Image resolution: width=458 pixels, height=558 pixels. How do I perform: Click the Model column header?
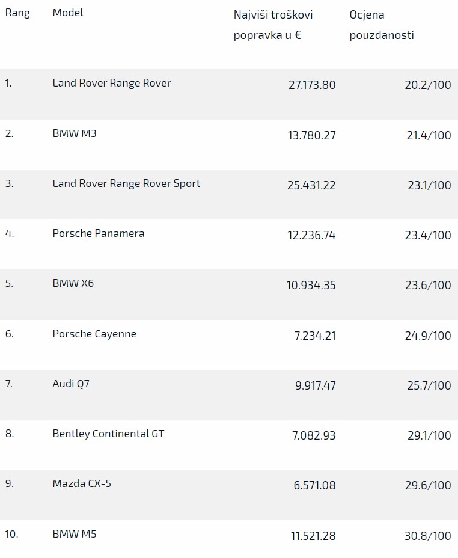pyautogui.click(x=68, y=13)
